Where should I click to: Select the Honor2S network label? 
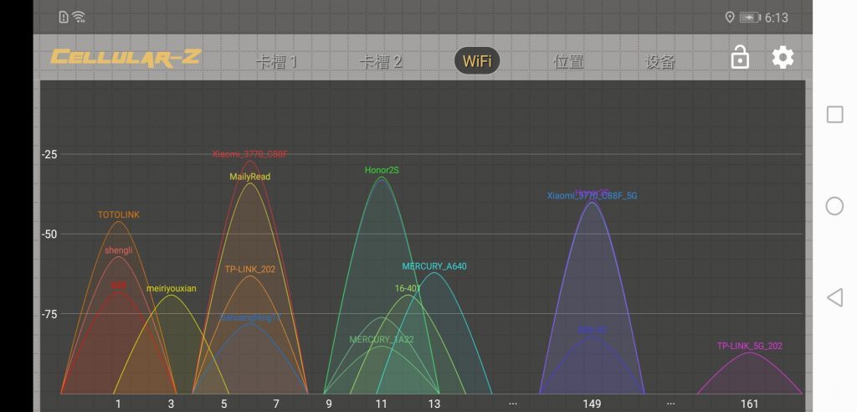382,170
